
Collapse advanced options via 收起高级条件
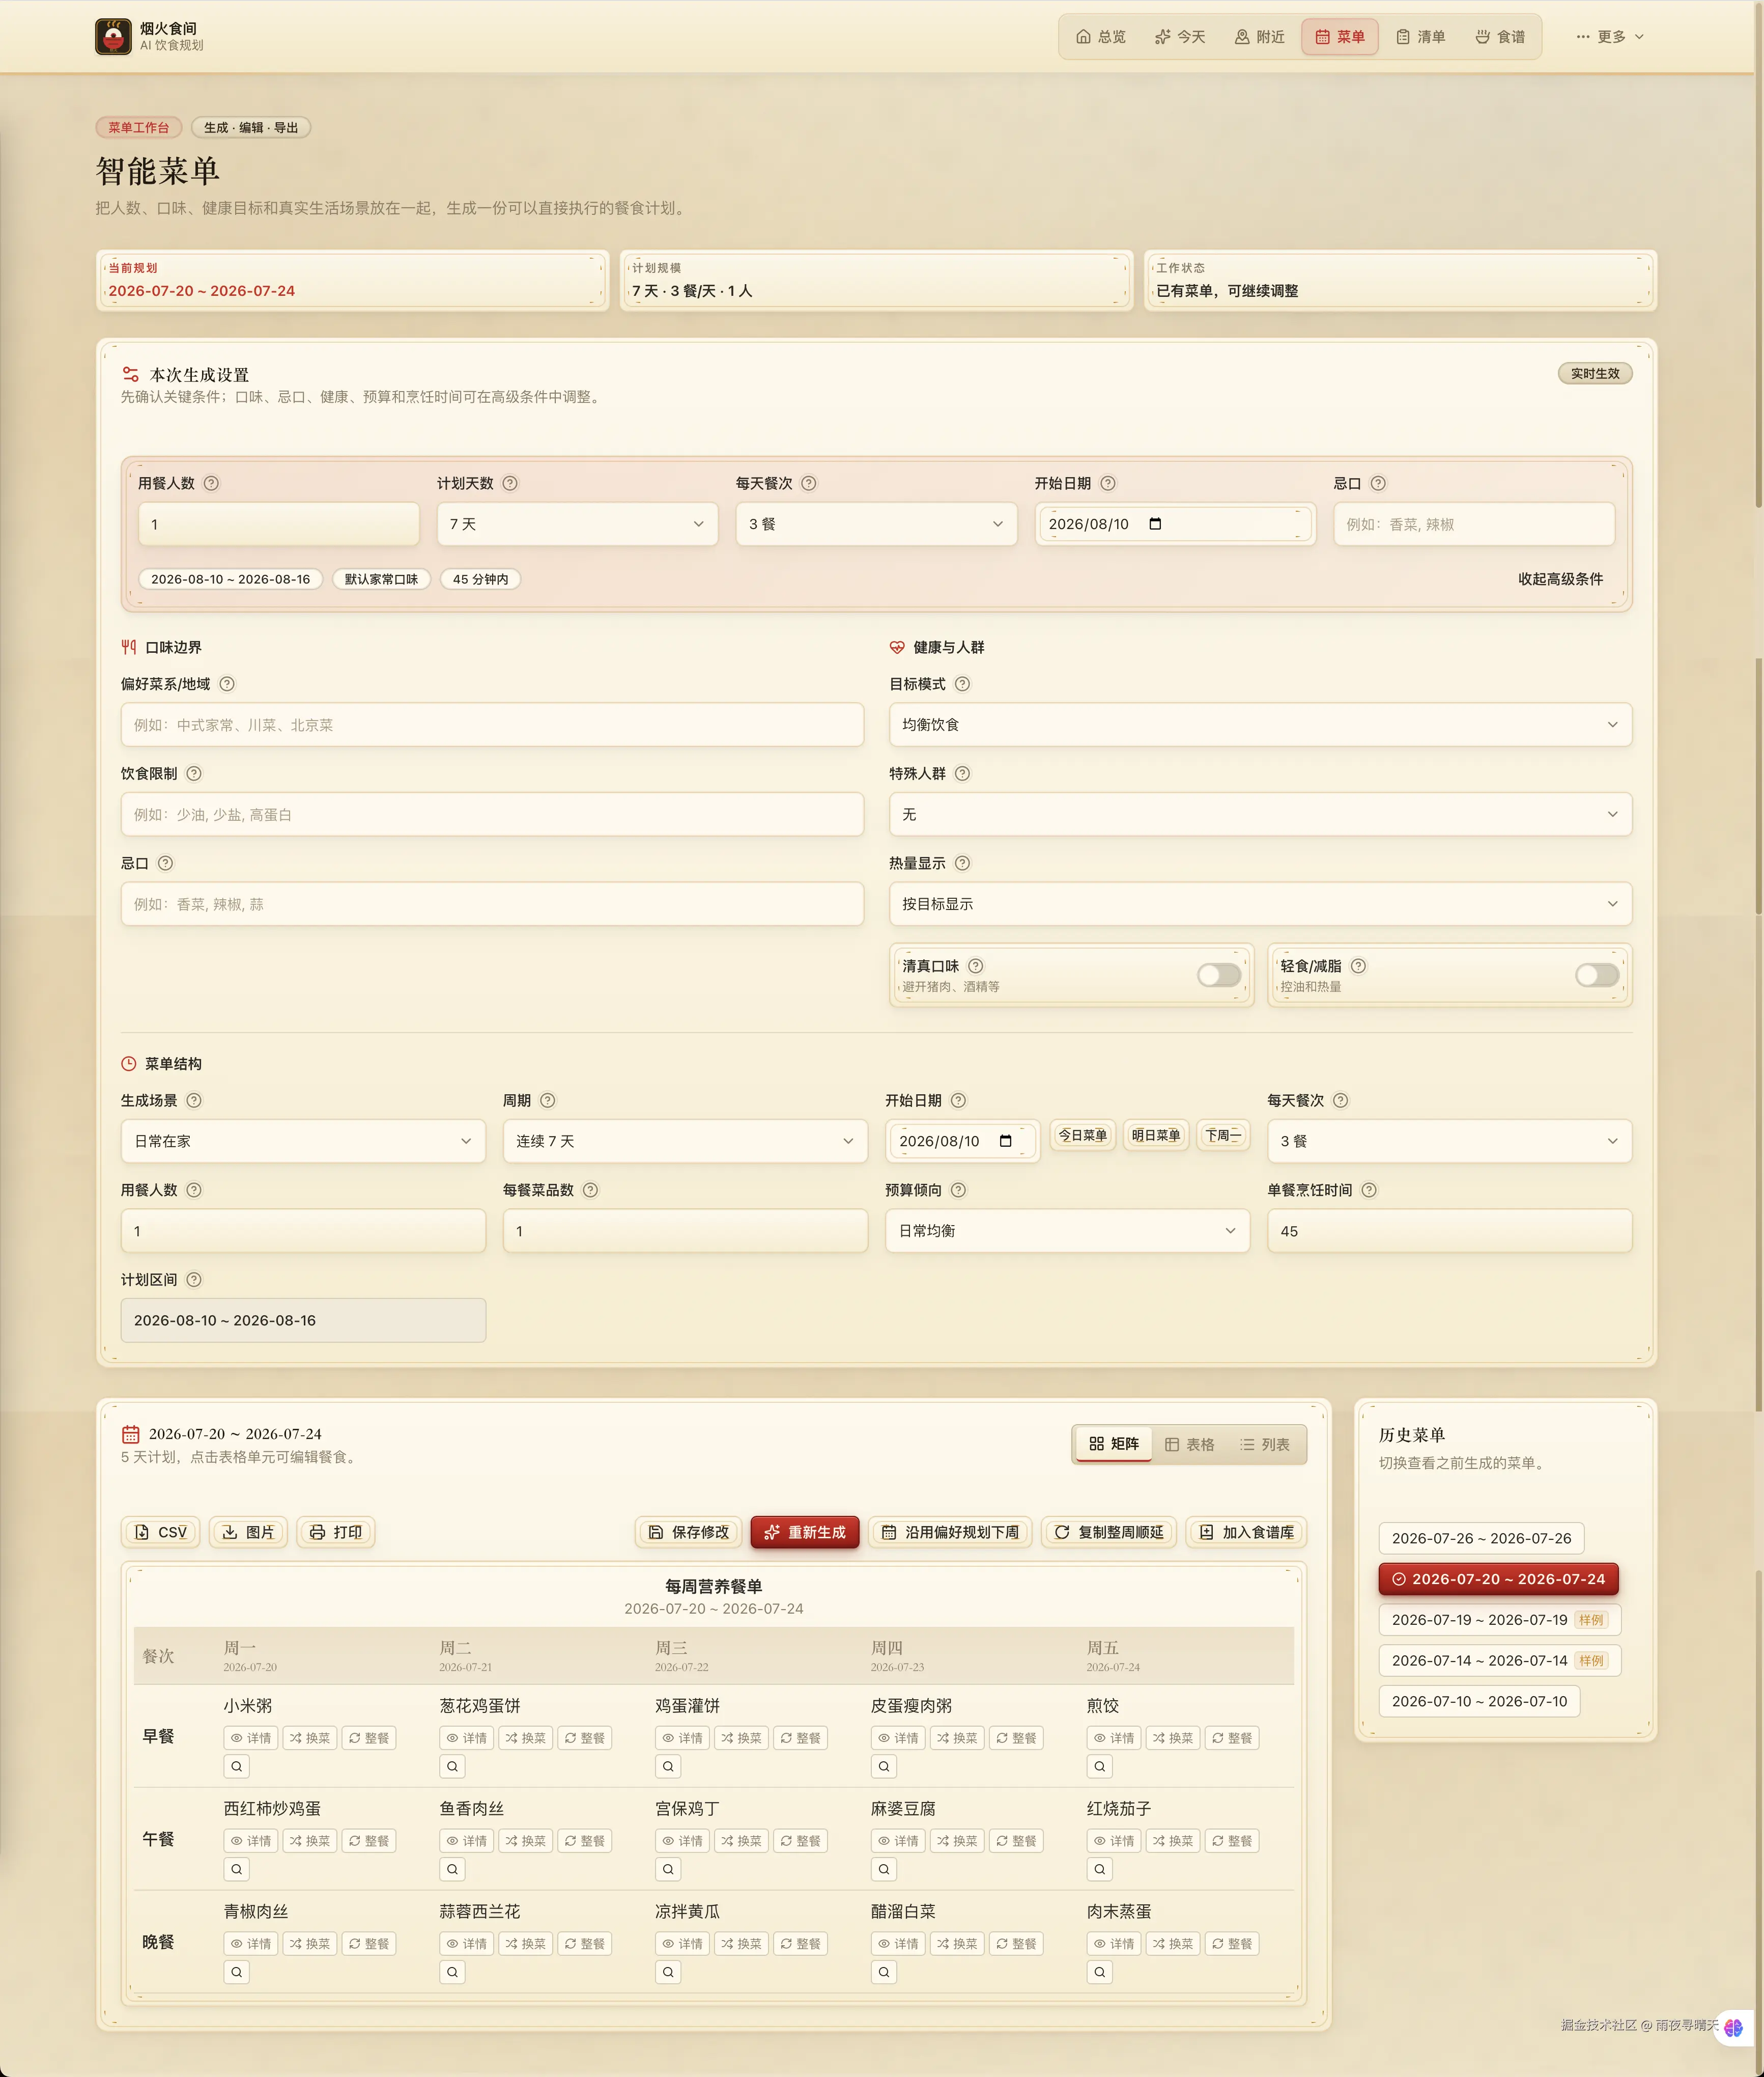(x=1560, y=579)
